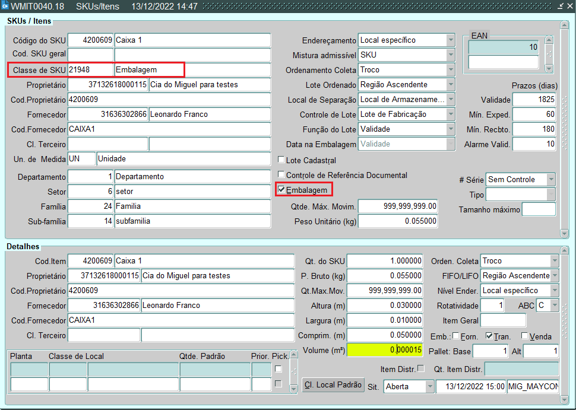Select the Cod.Item number field in Detalhes
This screenshot has width=576, height=410.
(x=91, y=261)
